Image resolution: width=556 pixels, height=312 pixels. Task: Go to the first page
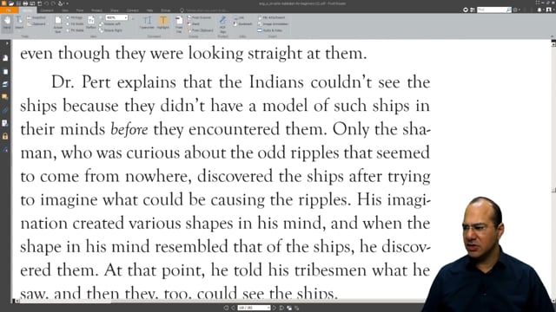point(226,308)
